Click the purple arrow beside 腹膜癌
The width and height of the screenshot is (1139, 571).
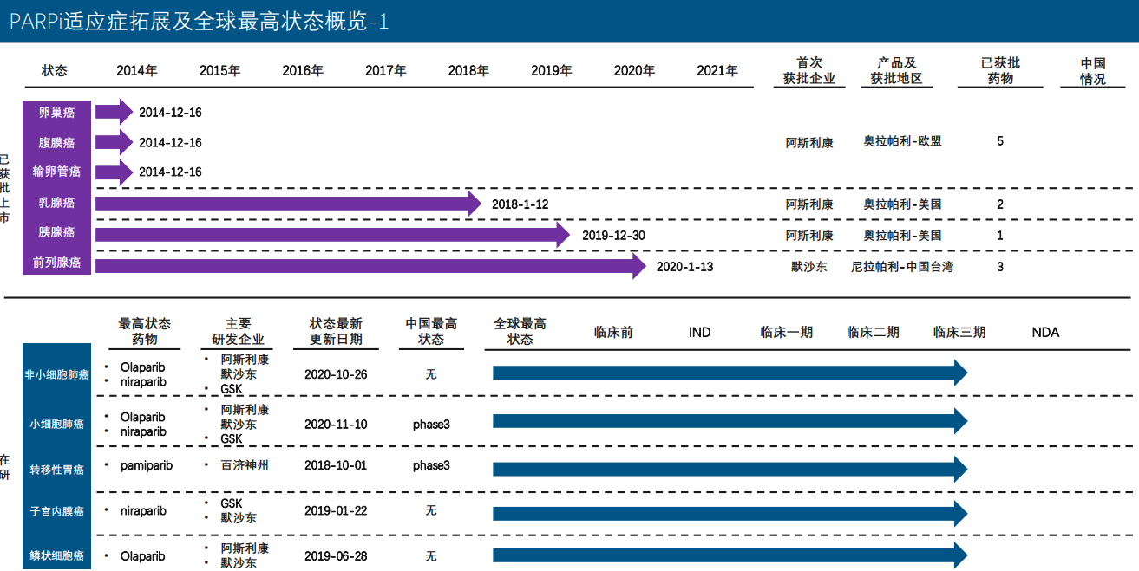(x=113, y=141)
